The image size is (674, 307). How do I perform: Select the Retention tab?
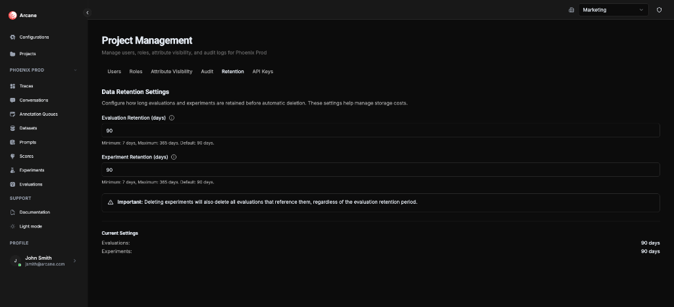point(232,72)
